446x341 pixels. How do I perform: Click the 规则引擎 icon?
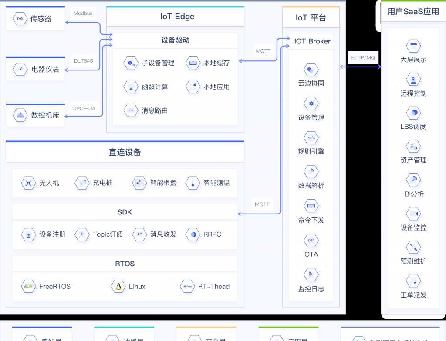[311, 138]
